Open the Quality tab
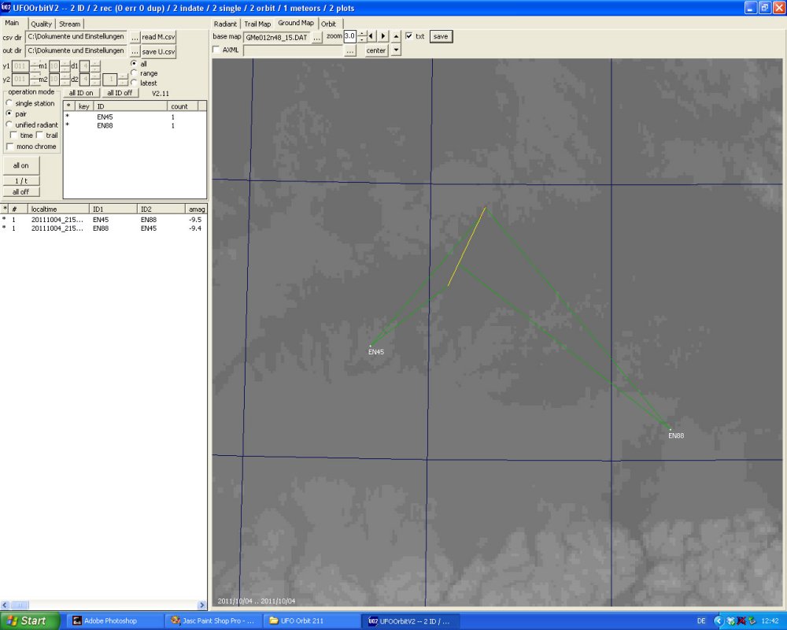Screen dimensions: 787x630 tap(41, 24)
